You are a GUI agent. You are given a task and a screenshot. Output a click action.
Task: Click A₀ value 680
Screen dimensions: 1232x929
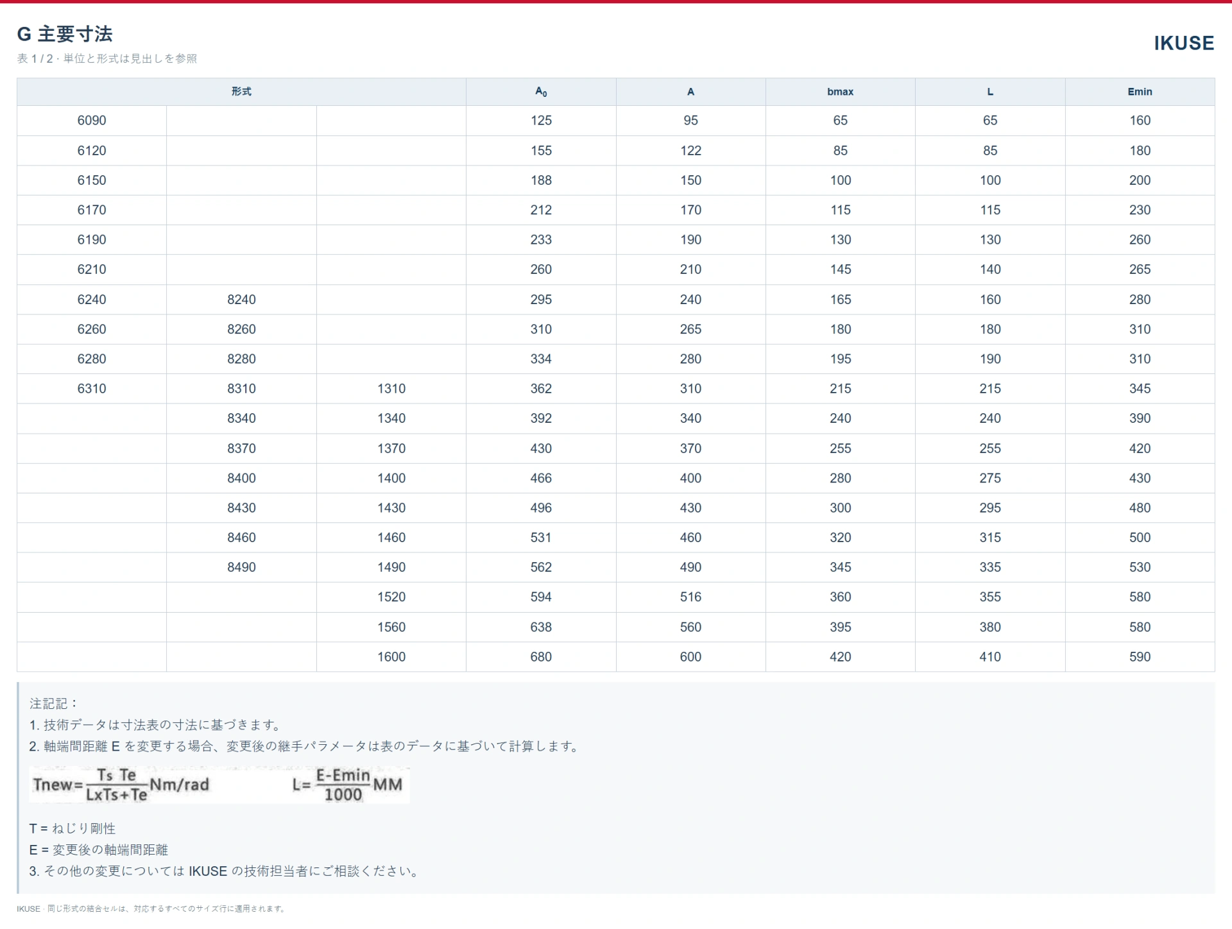click(541, 657)
